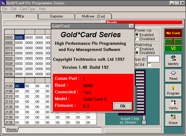Click the left green indicator box
Image resolution: width=186 pixels, height=136 pixels.
coord(168,41)
